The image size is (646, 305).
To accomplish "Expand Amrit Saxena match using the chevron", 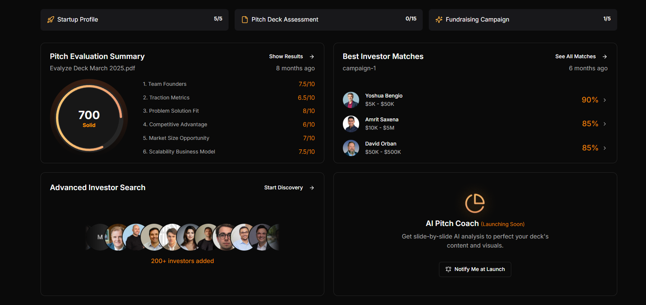I will [x=605, y=124].
